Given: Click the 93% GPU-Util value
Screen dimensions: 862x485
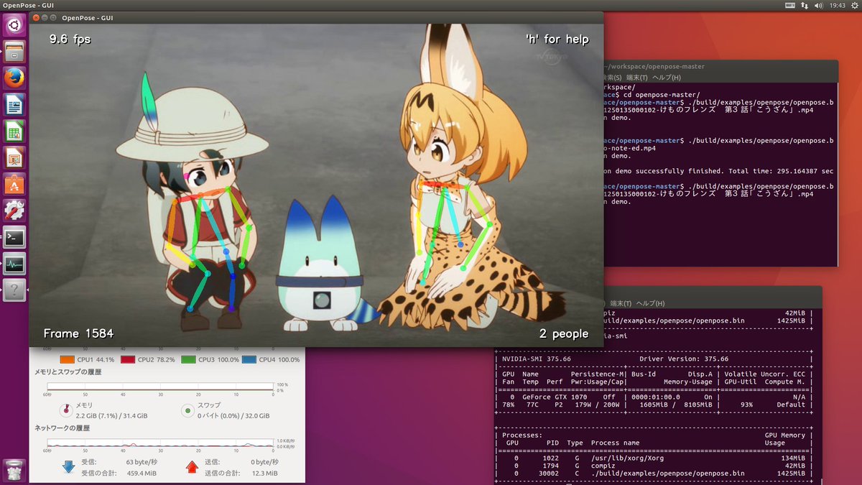Looking at the screenshot, I should [x=747, y=405].
